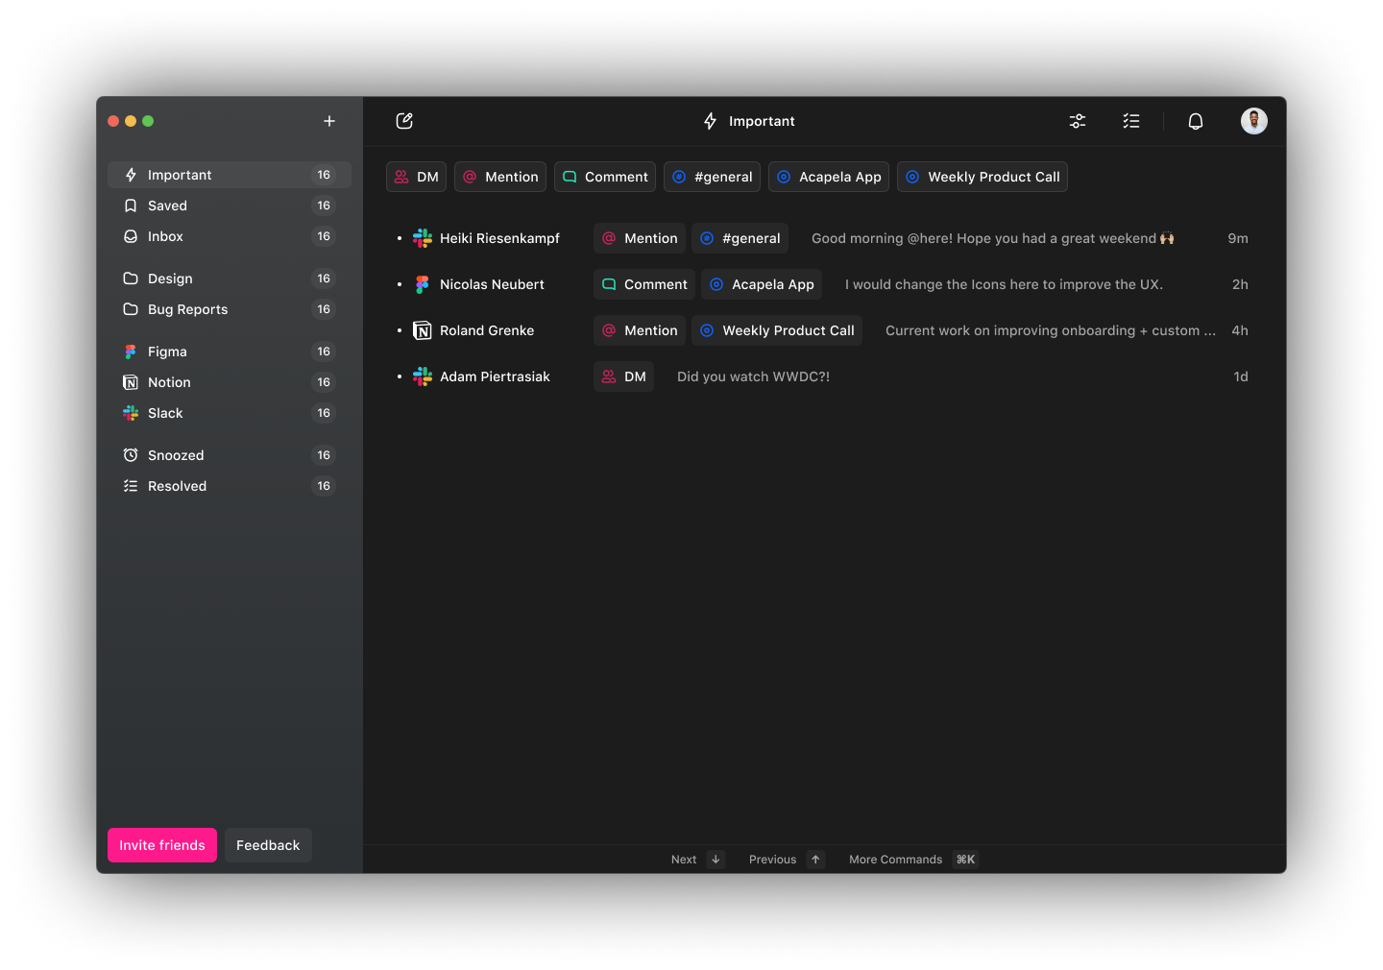Click the 9m timestamp on Heiki's row
The height and width of the screenshot is (970, 1383).
1238,238
